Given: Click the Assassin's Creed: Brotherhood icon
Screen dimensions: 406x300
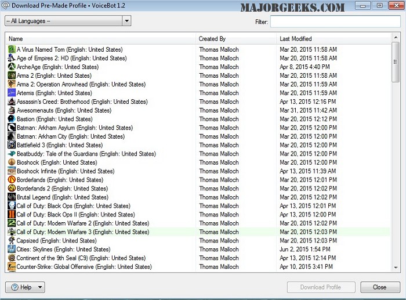Looking at the screenshot, I should point(12,102).
